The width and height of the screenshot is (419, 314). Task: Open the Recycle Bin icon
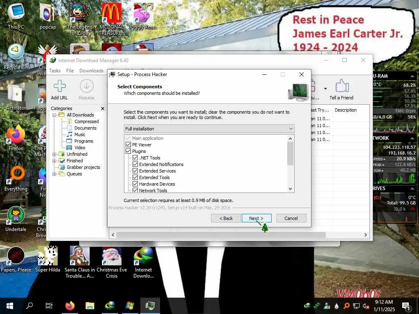tap(16, 56)
